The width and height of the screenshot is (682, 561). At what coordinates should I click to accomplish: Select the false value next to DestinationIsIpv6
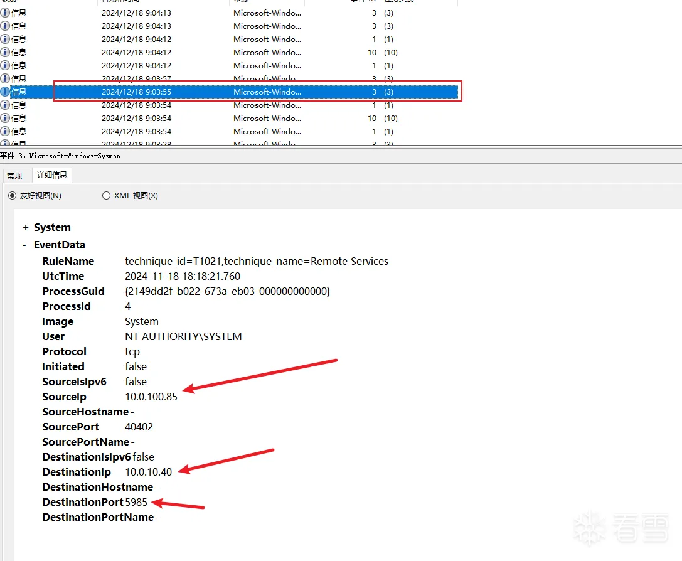coord(144,457)
